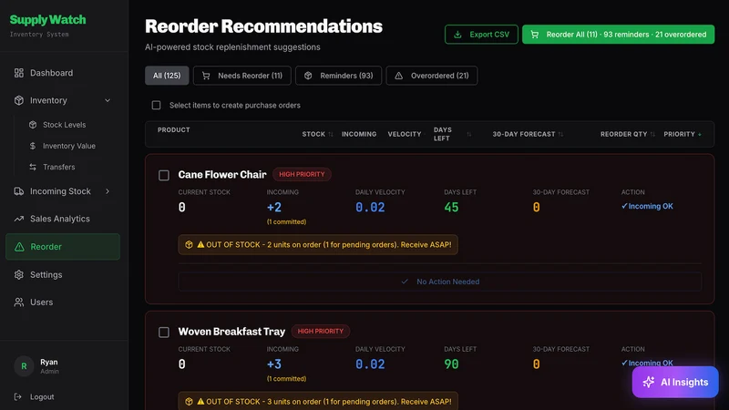Switch to Reminders (93) tab

coord(338,76)
